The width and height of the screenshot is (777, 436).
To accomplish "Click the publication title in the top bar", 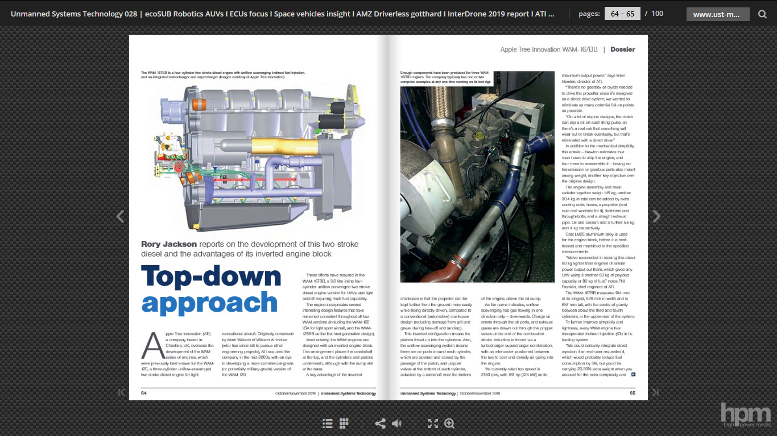I will click(283, 14).
